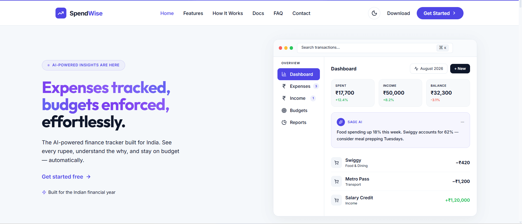Click the Income rupee icon
522x224 pixels.
pyautogui.click(x=284, y=98)
